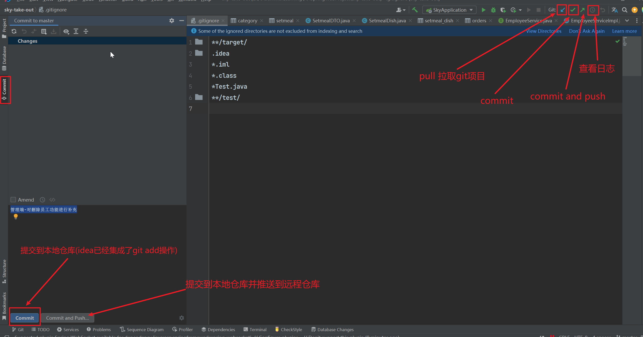This screenshot has width=643, height=337.
Task: Click the Build project hammer icon
Action: (x=415, y=10)
